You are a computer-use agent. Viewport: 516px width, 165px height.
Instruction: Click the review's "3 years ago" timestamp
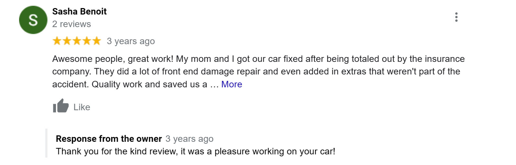(x=131, y=41)
